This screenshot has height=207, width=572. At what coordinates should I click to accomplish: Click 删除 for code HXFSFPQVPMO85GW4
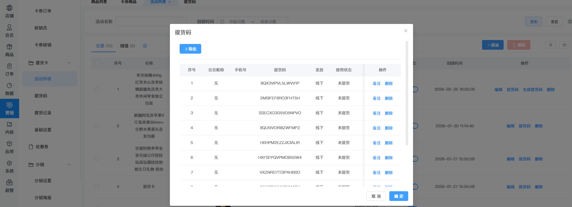click(x=389, y=158)
